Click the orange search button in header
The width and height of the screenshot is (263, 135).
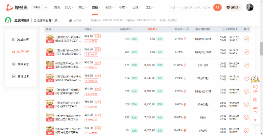[217, 7]
